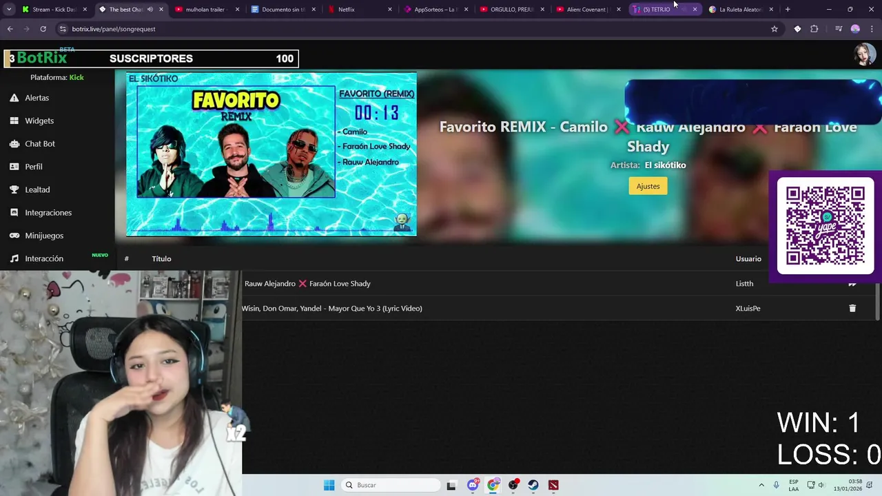Open Discord from taskbar
882x496 pixels.
coord(473,485)
